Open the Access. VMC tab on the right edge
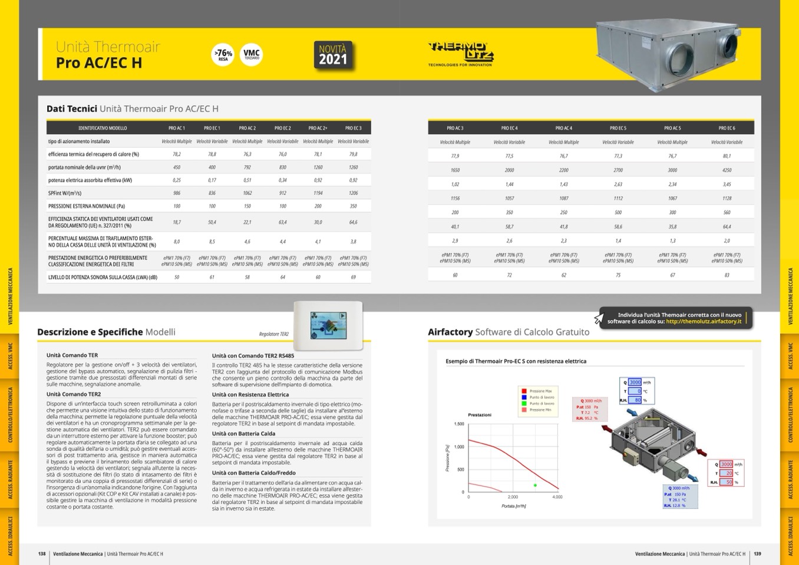The image size is (799, 565). coord(790,356)
